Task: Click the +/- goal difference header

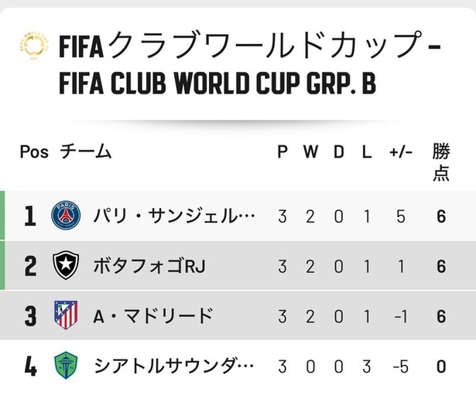Action: [400, 152]
